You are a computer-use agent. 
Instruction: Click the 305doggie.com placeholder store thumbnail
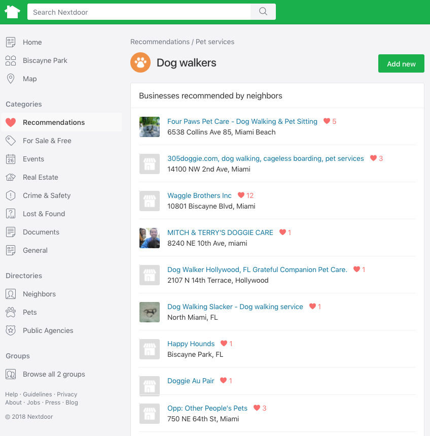150,164
